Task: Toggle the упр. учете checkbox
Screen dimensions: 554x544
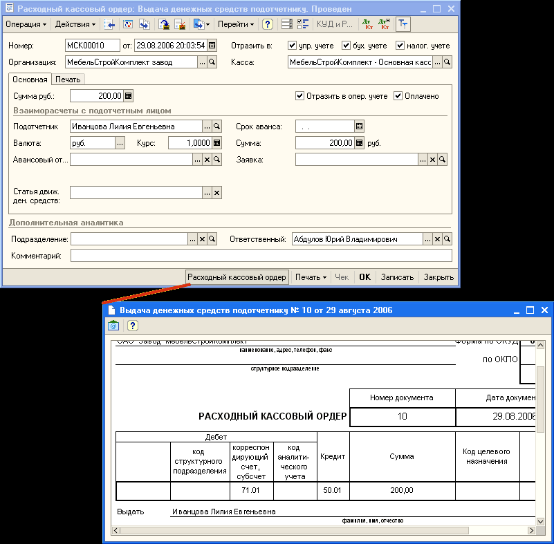Action: [292, 45]
